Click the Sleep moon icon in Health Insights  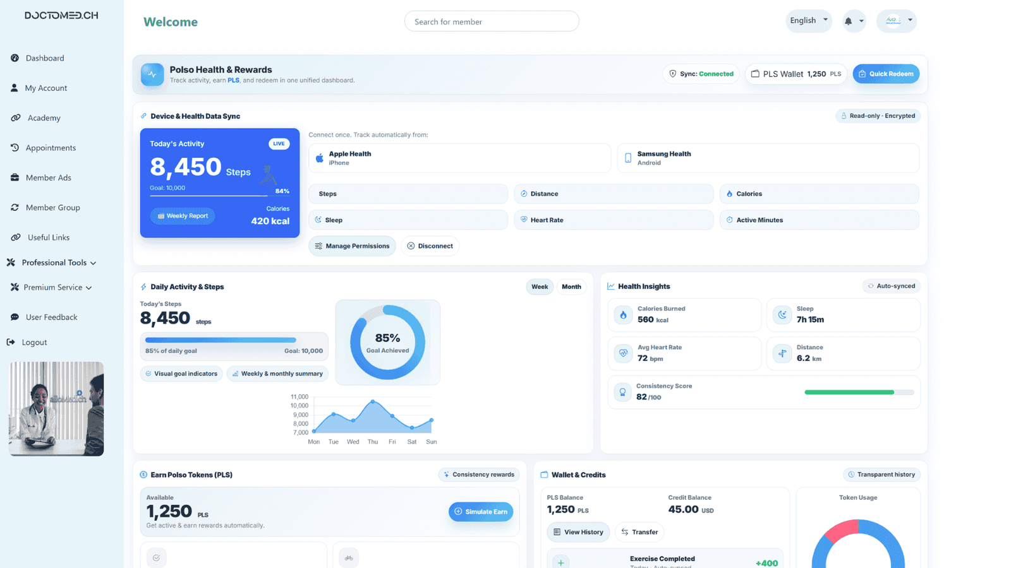coord(782,315)
